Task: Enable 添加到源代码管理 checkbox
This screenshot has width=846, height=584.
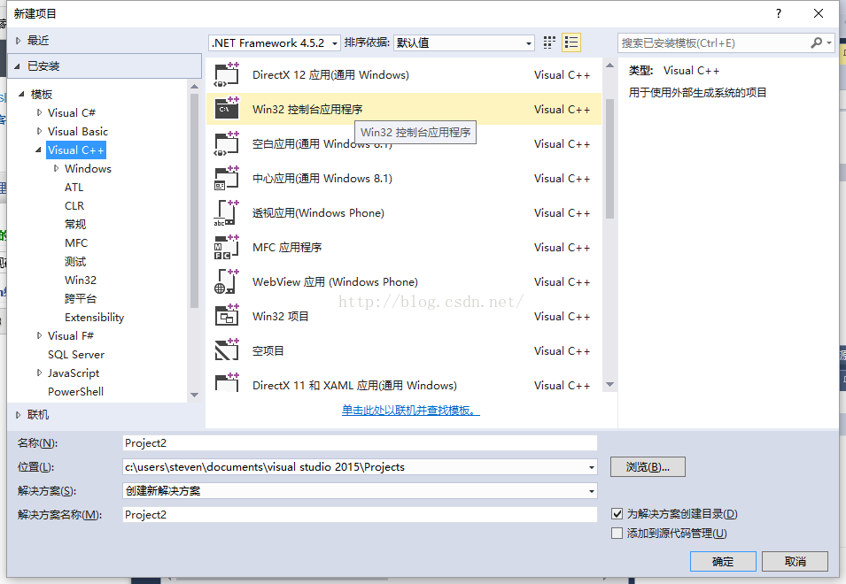Action: 617,534
